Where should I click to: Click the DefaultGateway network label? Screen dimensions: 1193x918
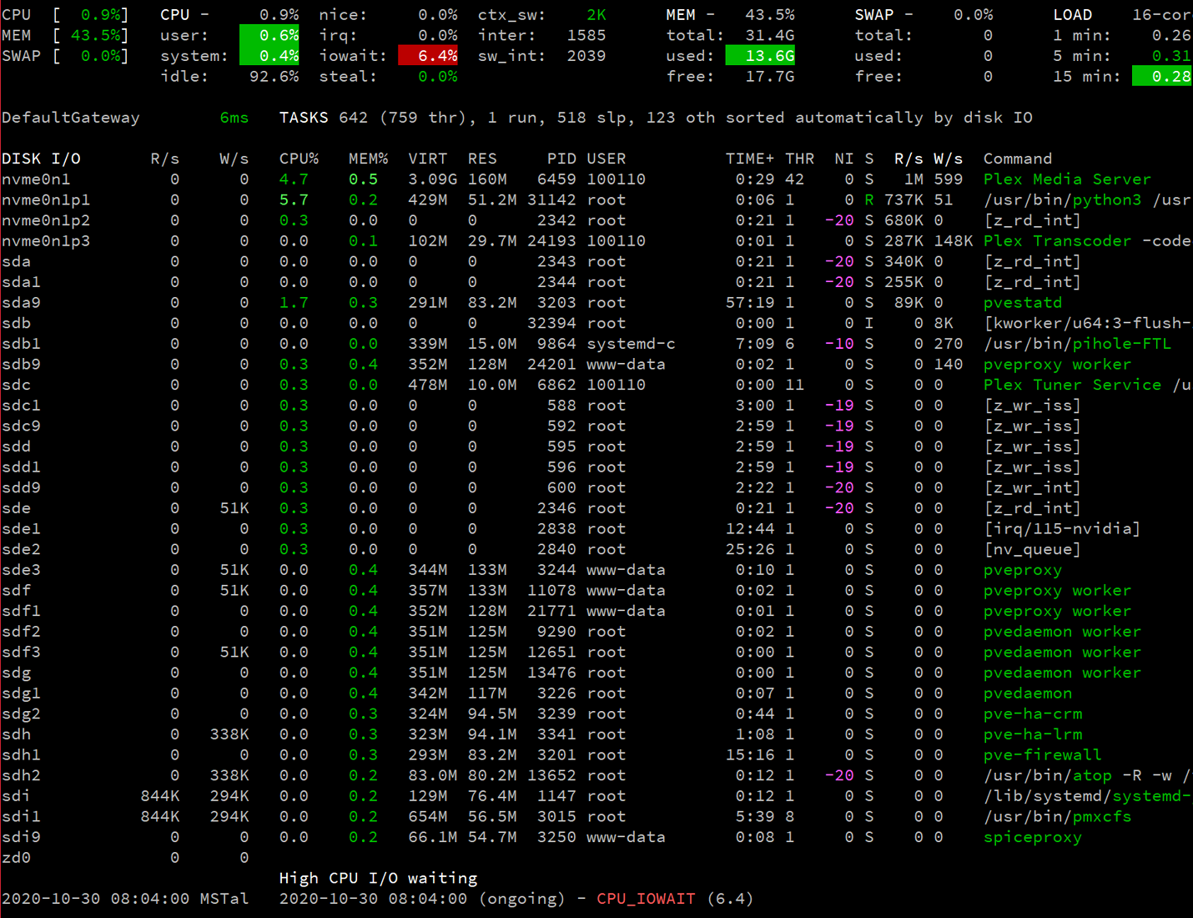pos(71,118)
